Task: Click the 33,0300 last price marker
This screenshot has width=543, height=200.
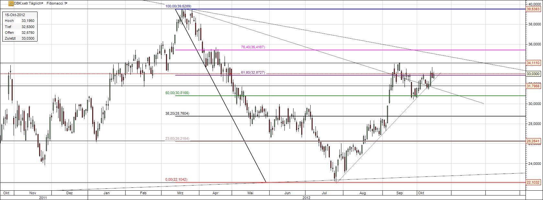Action: coord(533,74)
